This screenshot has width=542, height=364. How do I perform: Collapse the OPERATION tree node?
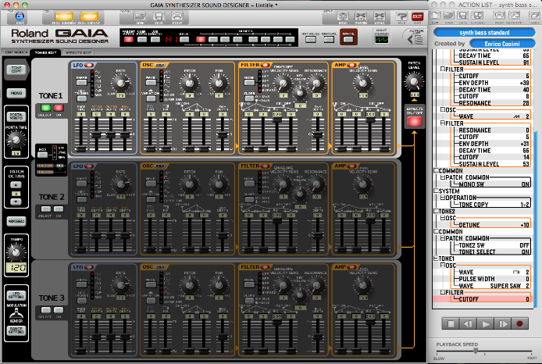(443, 198)
